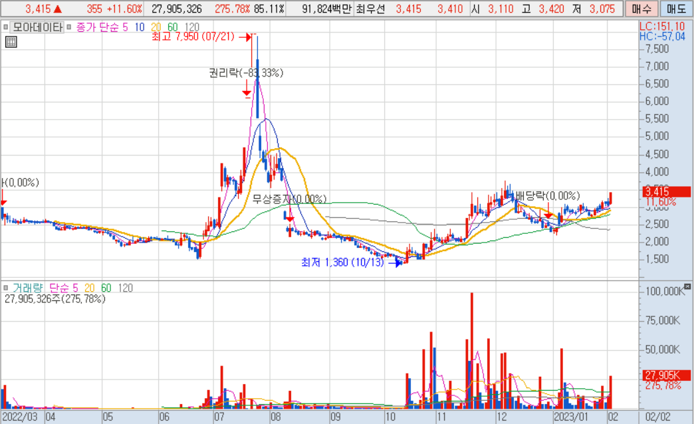Viewport: 694px width, 424px height.
Task: Select price moving average 5 label
Action: [125, 27]
